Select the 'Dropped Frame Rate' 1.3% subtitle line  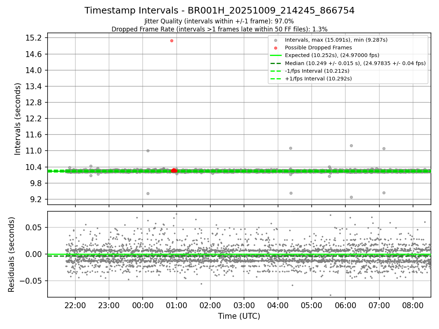(219, 29)
